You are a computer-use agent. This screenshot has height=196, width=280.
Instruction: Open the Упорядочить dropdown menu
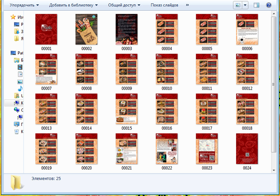point(24,5)
